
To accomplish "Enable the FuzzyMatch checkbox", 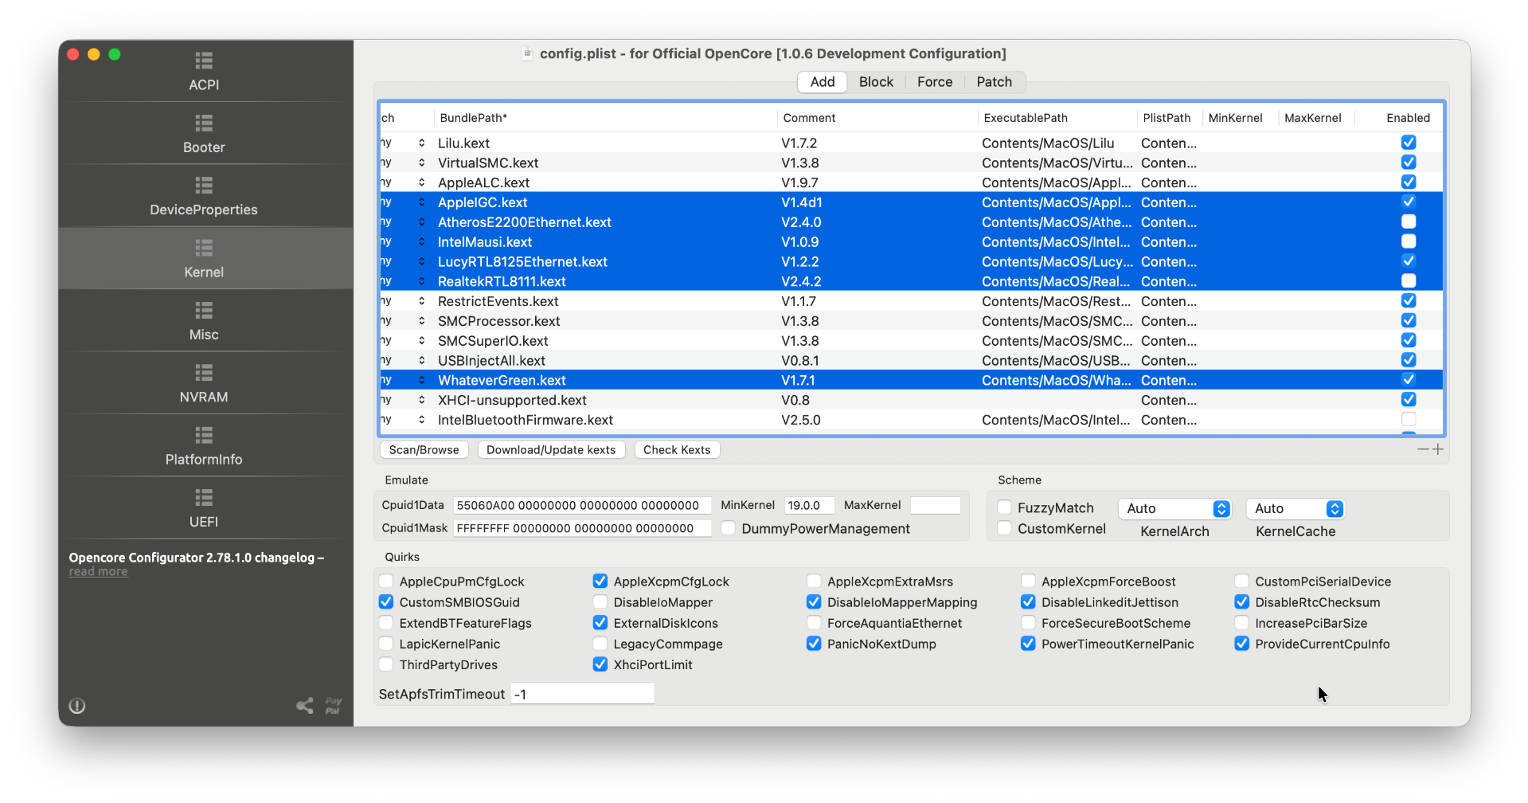I will coord(1005,507).
